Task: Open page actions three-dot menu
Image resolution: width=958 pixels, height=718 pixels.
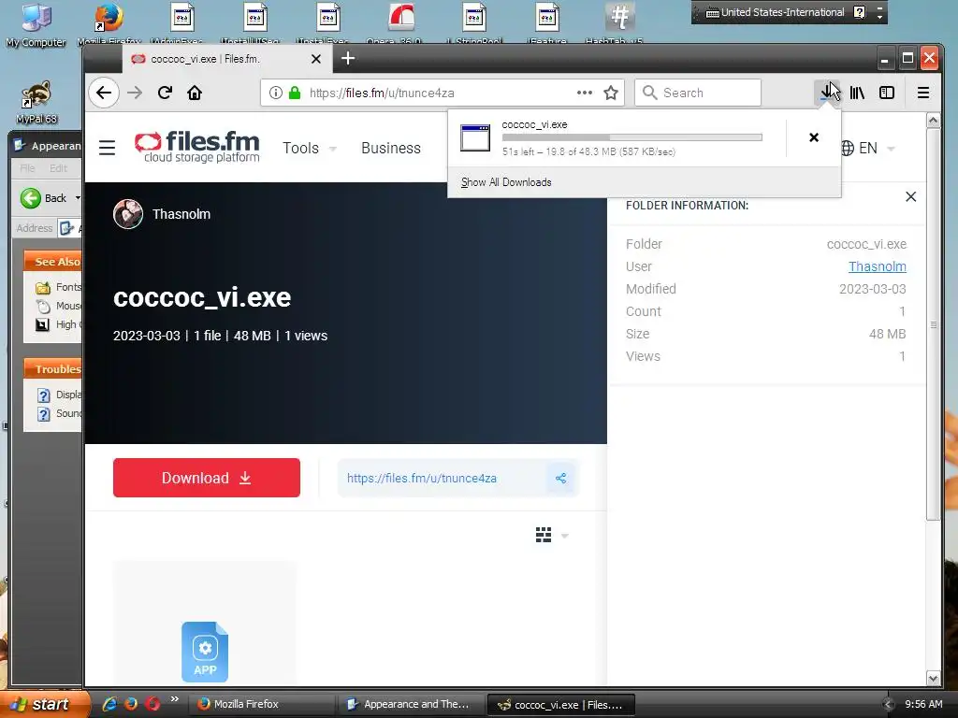Action: pos(584,93)
